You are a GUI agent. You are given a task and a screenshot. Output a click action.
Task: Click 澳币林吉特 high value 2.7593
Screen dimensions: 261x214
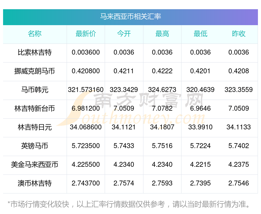162,183
